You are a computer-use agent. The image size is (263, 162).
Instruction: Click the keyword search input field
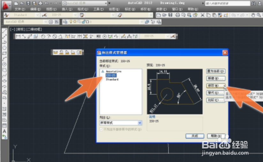coord(228,4)
